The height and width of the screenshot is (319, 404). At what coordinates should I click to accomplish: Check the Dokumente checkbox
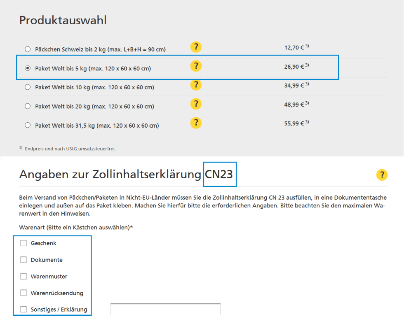coord(23,260)
